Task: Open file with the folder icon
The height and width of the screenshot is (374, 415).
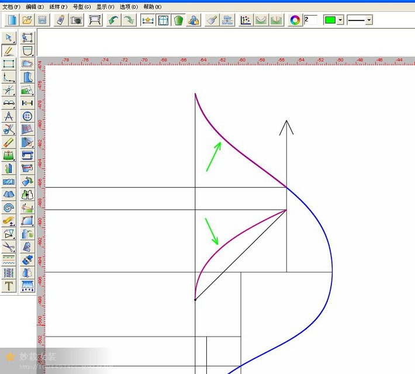Action: (x=27, y=20)
